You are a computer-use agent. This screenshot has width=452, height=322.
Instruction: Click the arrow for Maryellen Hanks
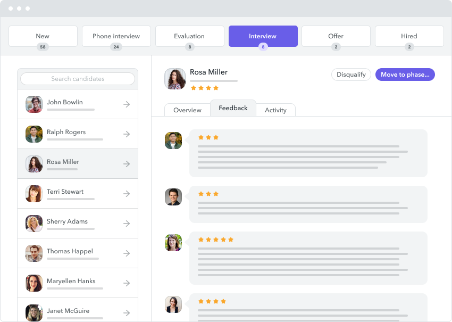127,283
